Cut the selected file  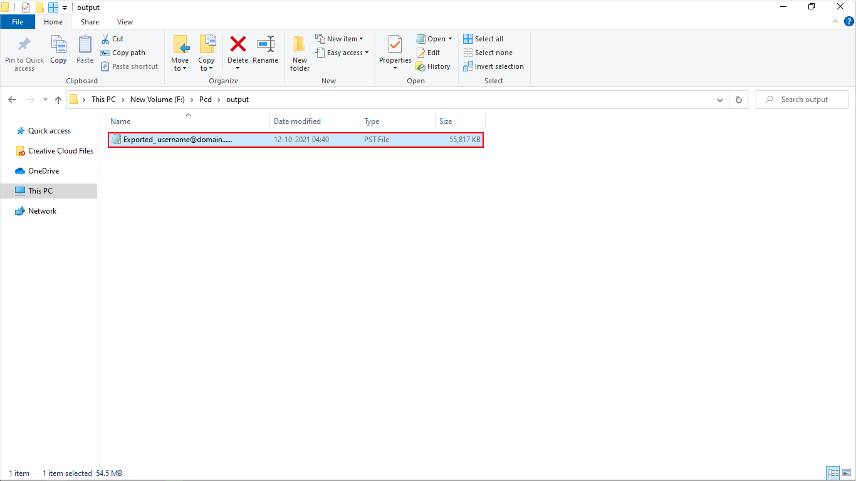click(x=113, y=39)
